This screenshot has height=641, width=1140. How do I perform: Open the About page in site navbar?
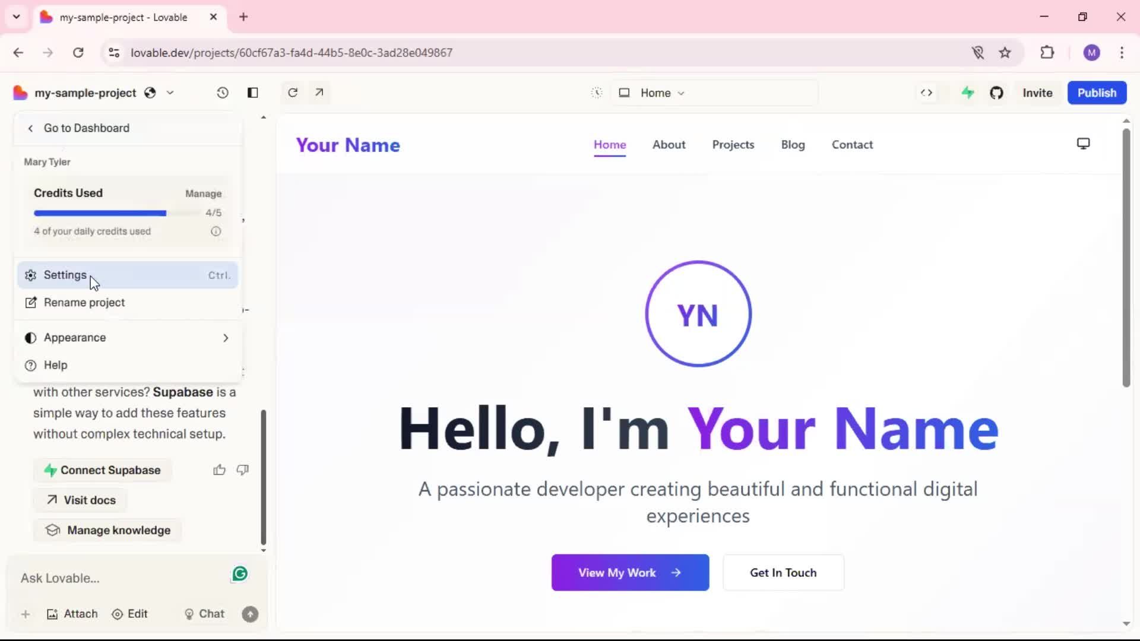click(x=669, y=145)
